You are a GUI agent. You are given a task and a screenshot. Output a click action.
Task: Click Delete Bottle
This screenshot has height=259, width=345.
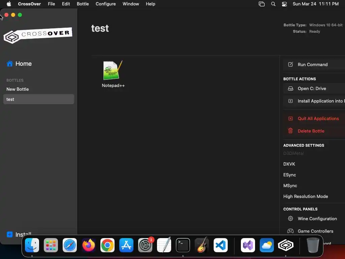coord(314,131)
